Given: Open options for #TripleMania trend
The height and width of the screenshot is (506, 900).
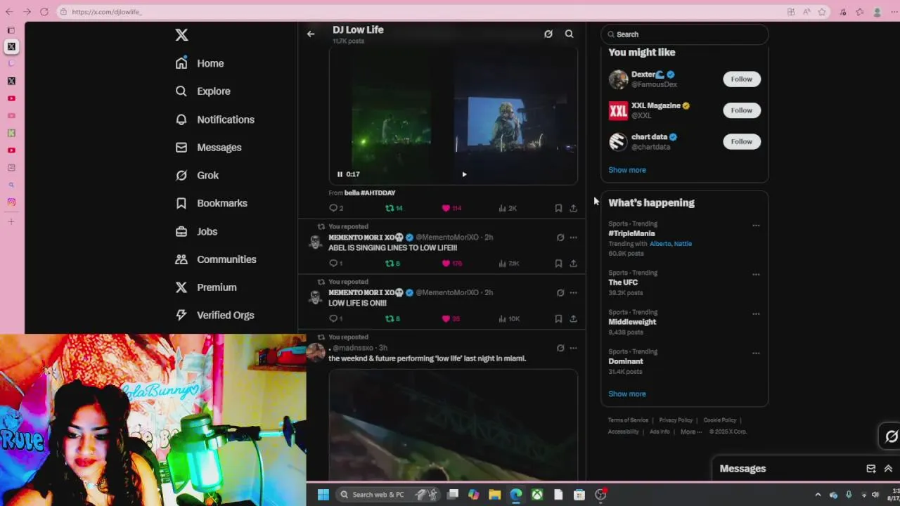Looking at the screenshot, I should pos(756,226).
